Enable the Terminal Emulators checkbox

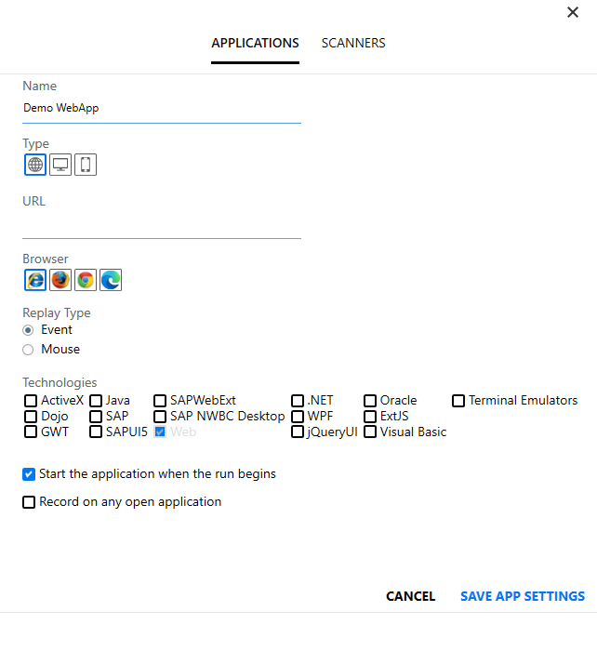point(458,401)
